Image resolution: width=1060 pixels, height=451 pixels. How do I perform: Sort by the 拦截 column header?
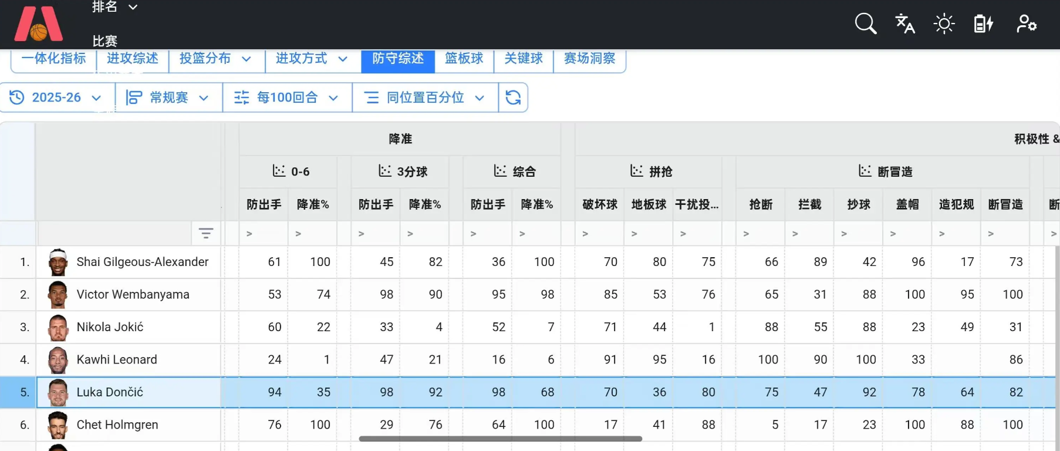coord(810,204)
